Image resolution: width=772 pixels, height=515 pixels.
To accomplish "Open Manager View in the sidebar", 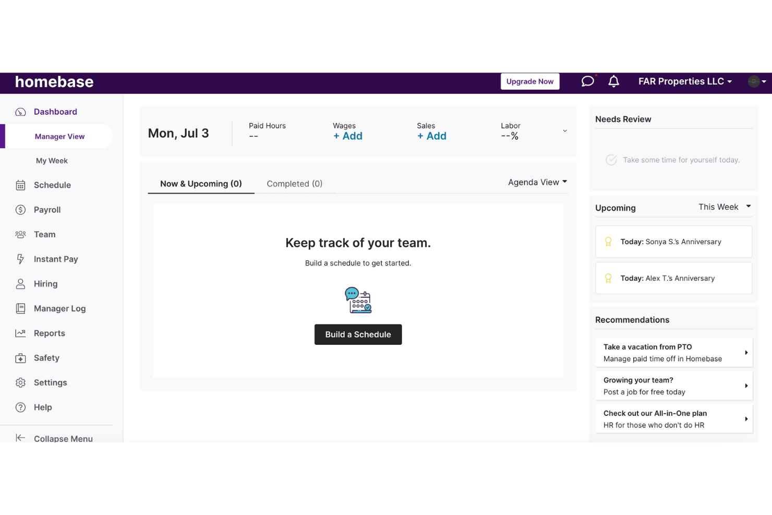I will coord(59,136).
